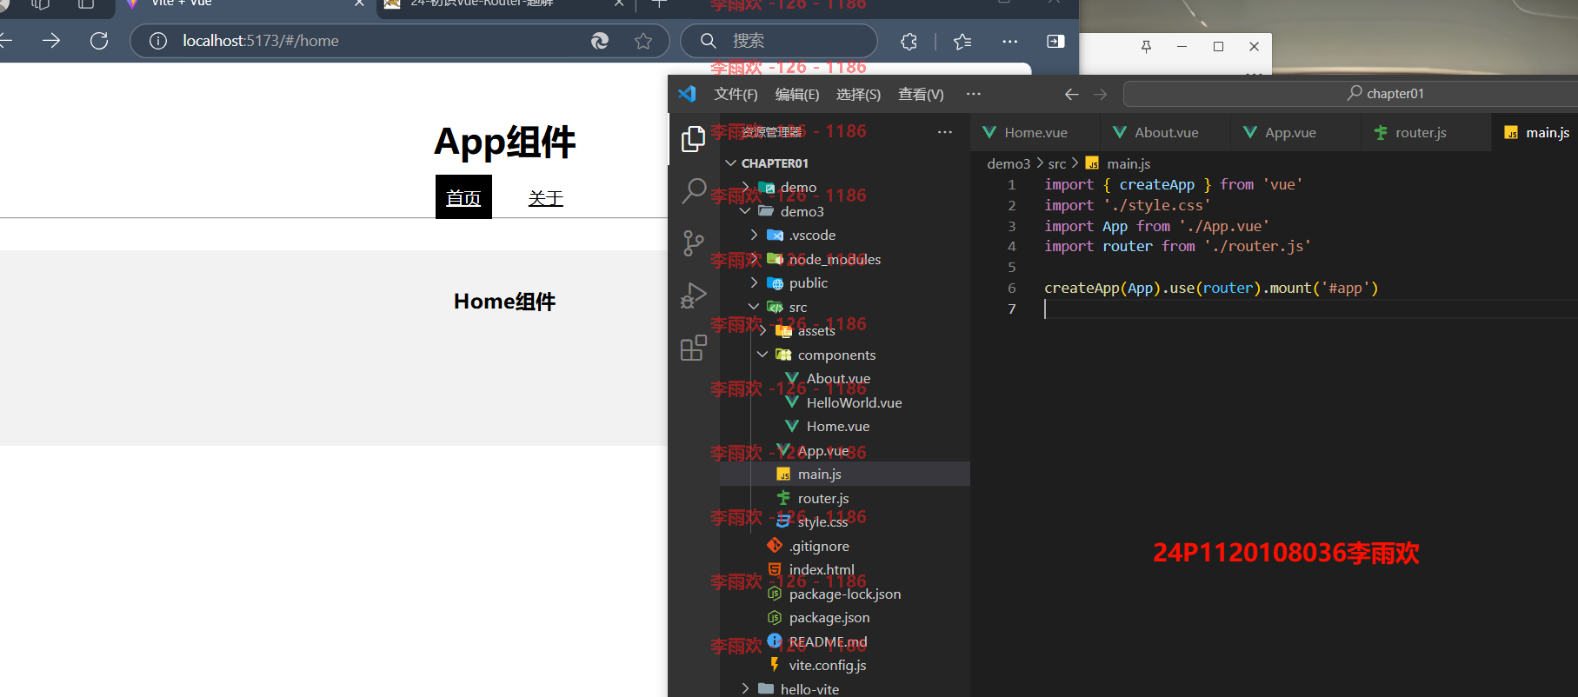Viewport: 1578px width, 697px height.
Task: Open the Search view in activity bar
Action: (x=693, y=190)
